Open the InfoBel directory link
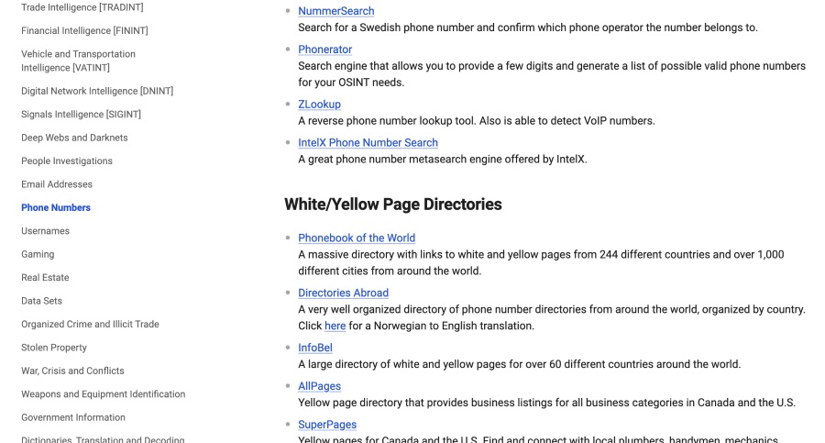Screen dimensions: 825x443 click(315, 348)
